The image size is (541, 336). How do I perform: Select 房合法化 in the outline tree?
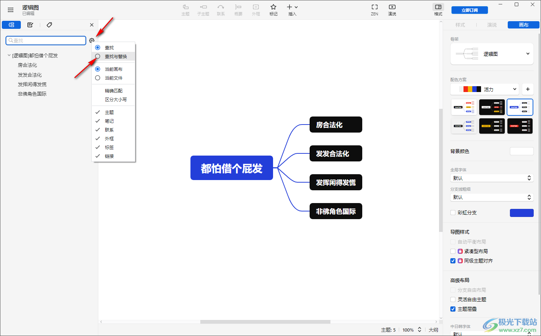point(27,65)
